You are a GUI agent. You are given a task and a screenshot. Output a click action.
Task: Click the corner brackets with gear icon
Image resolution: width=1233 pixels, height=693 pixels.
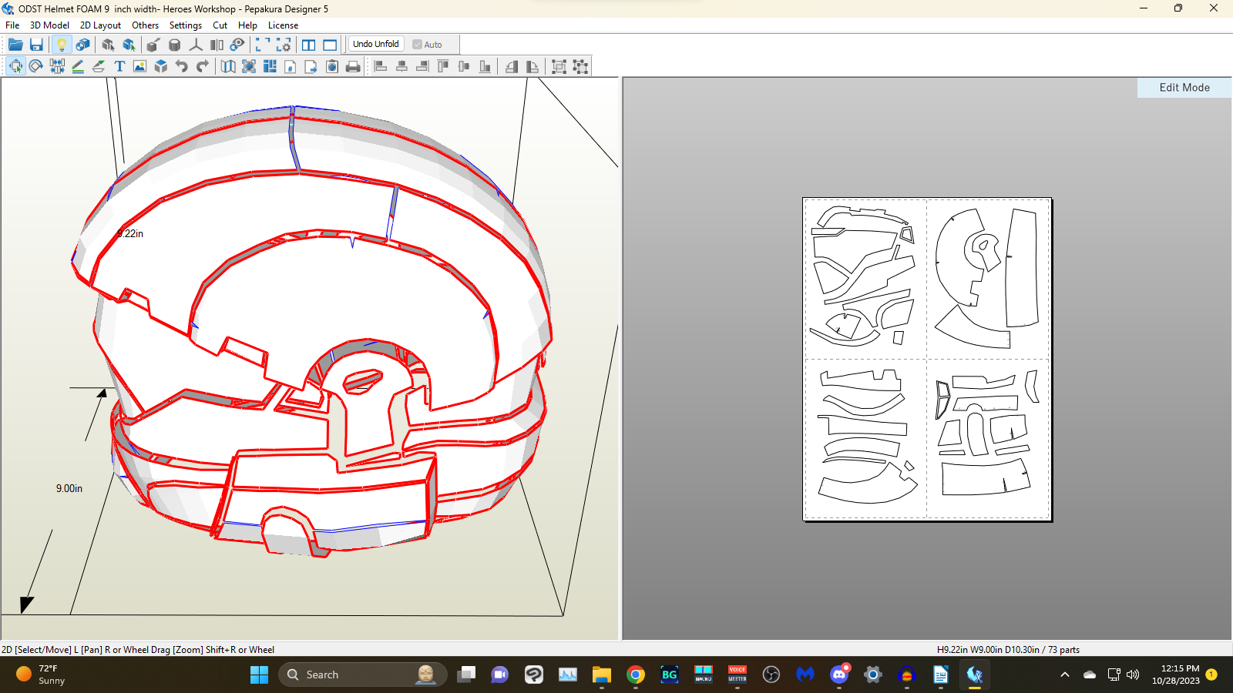pyautogui.click(x=284, y=45)
